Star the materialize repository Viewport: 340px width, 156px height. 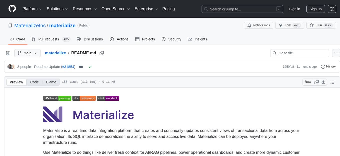coord(321,25)
